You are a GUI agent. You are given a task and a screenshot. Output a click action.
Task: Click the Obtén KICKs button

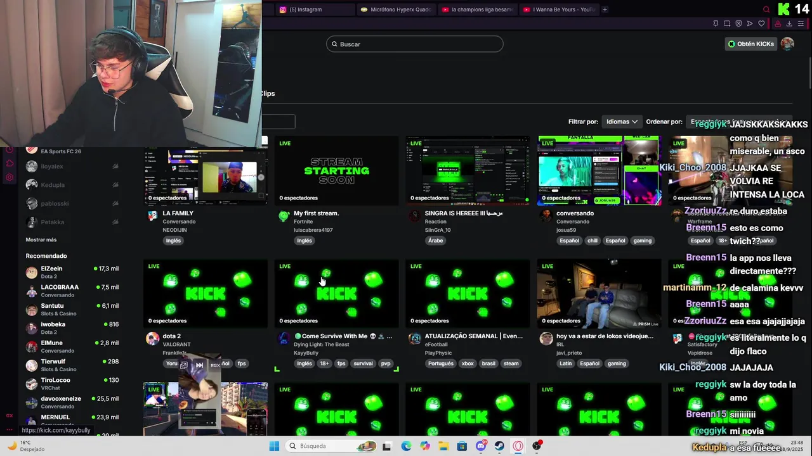751,44
